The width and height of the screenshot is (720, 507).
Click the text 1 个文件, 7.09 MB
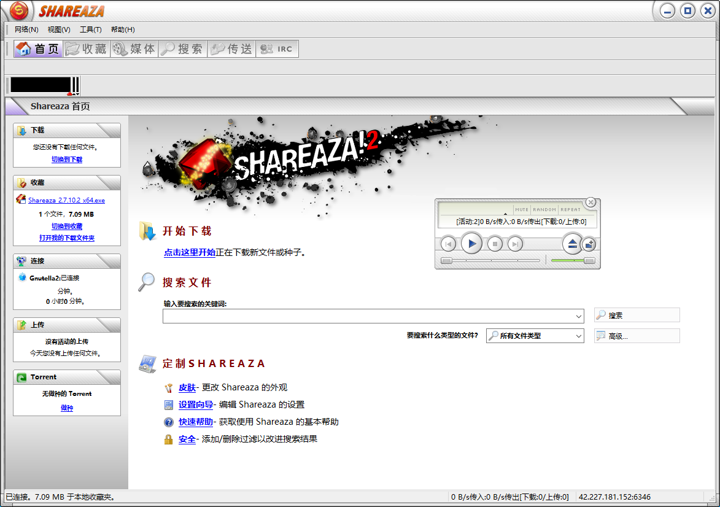pyautogui.click(x=66, y=214)
